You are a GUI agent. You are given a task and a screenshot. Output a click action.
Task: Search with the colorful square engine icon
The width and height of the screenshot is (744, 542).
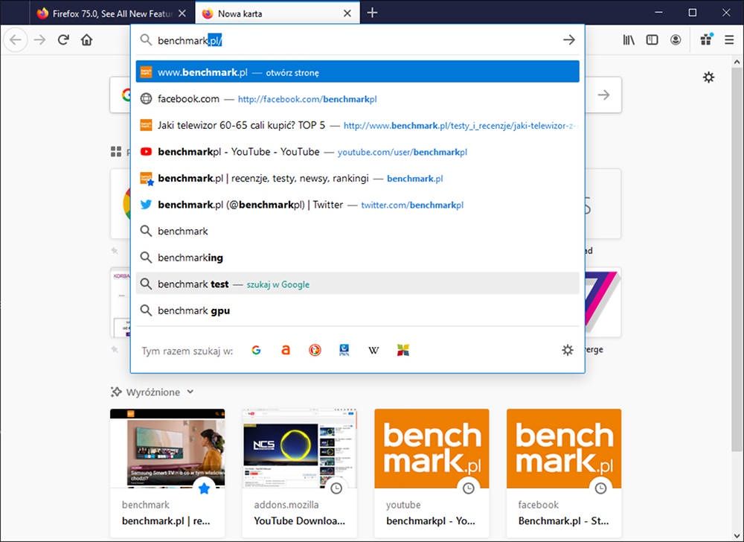(x=403, y=350)
